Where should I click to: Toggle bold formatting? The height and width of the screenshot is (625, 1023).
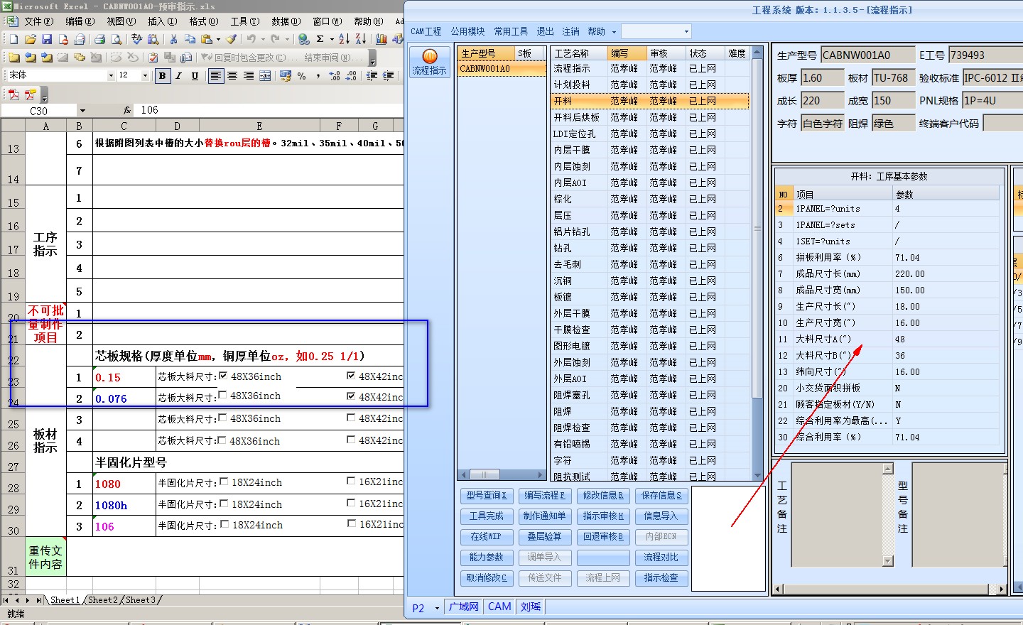pos(163,75)
